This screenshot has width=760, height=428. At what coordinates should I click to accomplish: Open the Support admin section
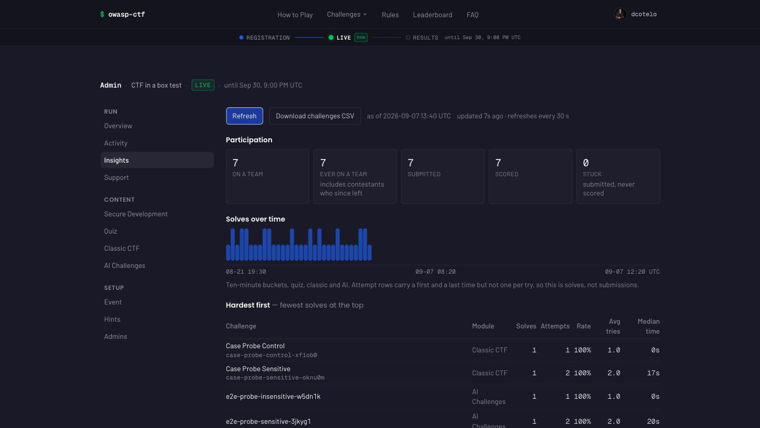(x=157, y=177)
